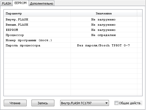The width and height of the screenshot is (146, 110).
Task: Enable the Общее действ. checkbox
Action: (x=116, y=103)
